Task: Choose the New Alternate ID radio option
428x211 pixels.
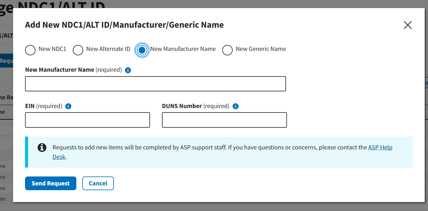Action: (x=78, y=50)
